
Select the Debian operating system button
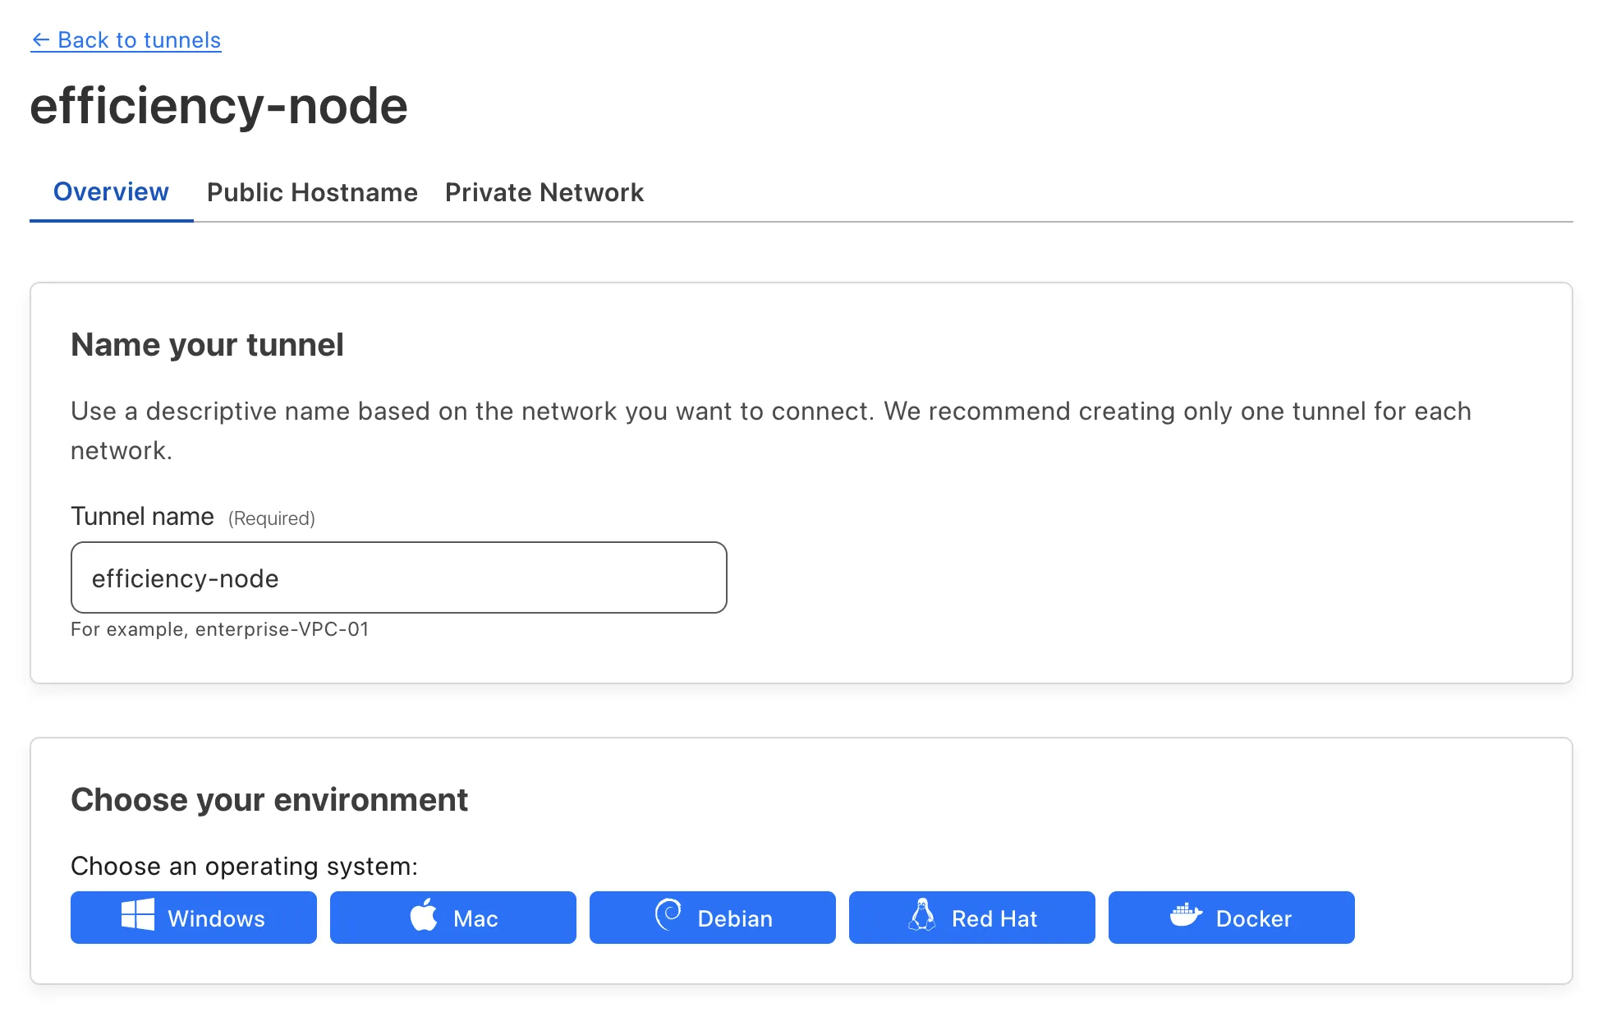712,917
